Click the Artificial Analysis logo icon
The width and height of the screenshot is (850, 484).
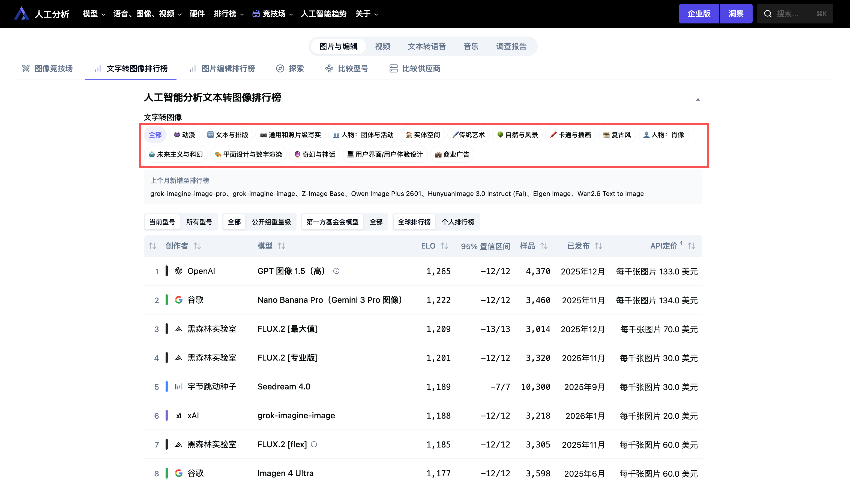click(21, 14)
